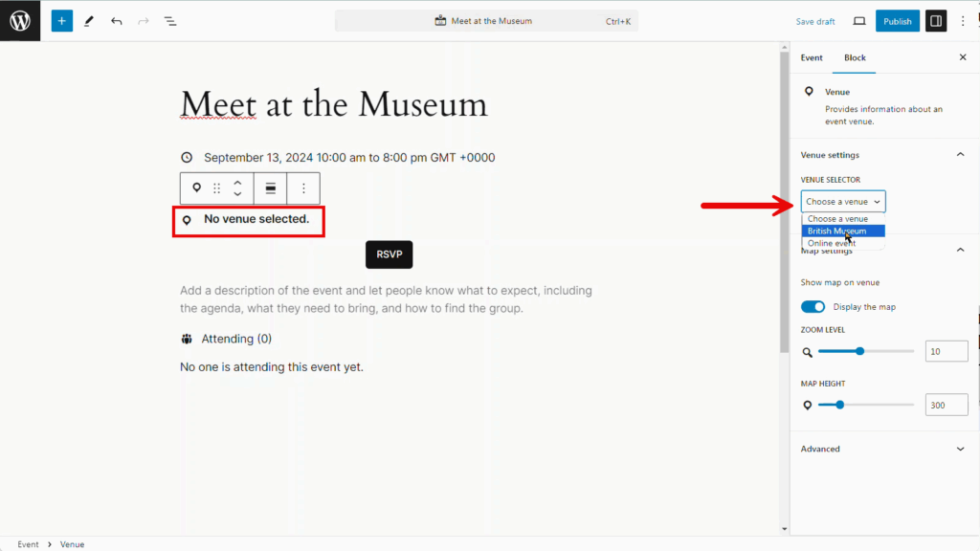Open block toolbar three-dot options
Image resolution: width=980 pixels, height=551 pixels.
pyautogui.click(x=303, y=188)
